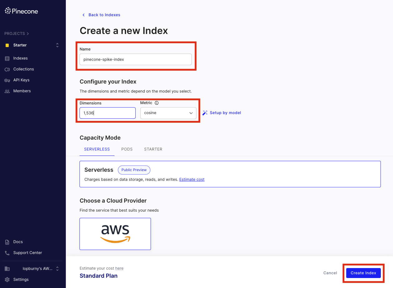Click the Setup by model wand icon
Image resolution: width=393 pixels, height=288 pixels.
coord(205,113)
